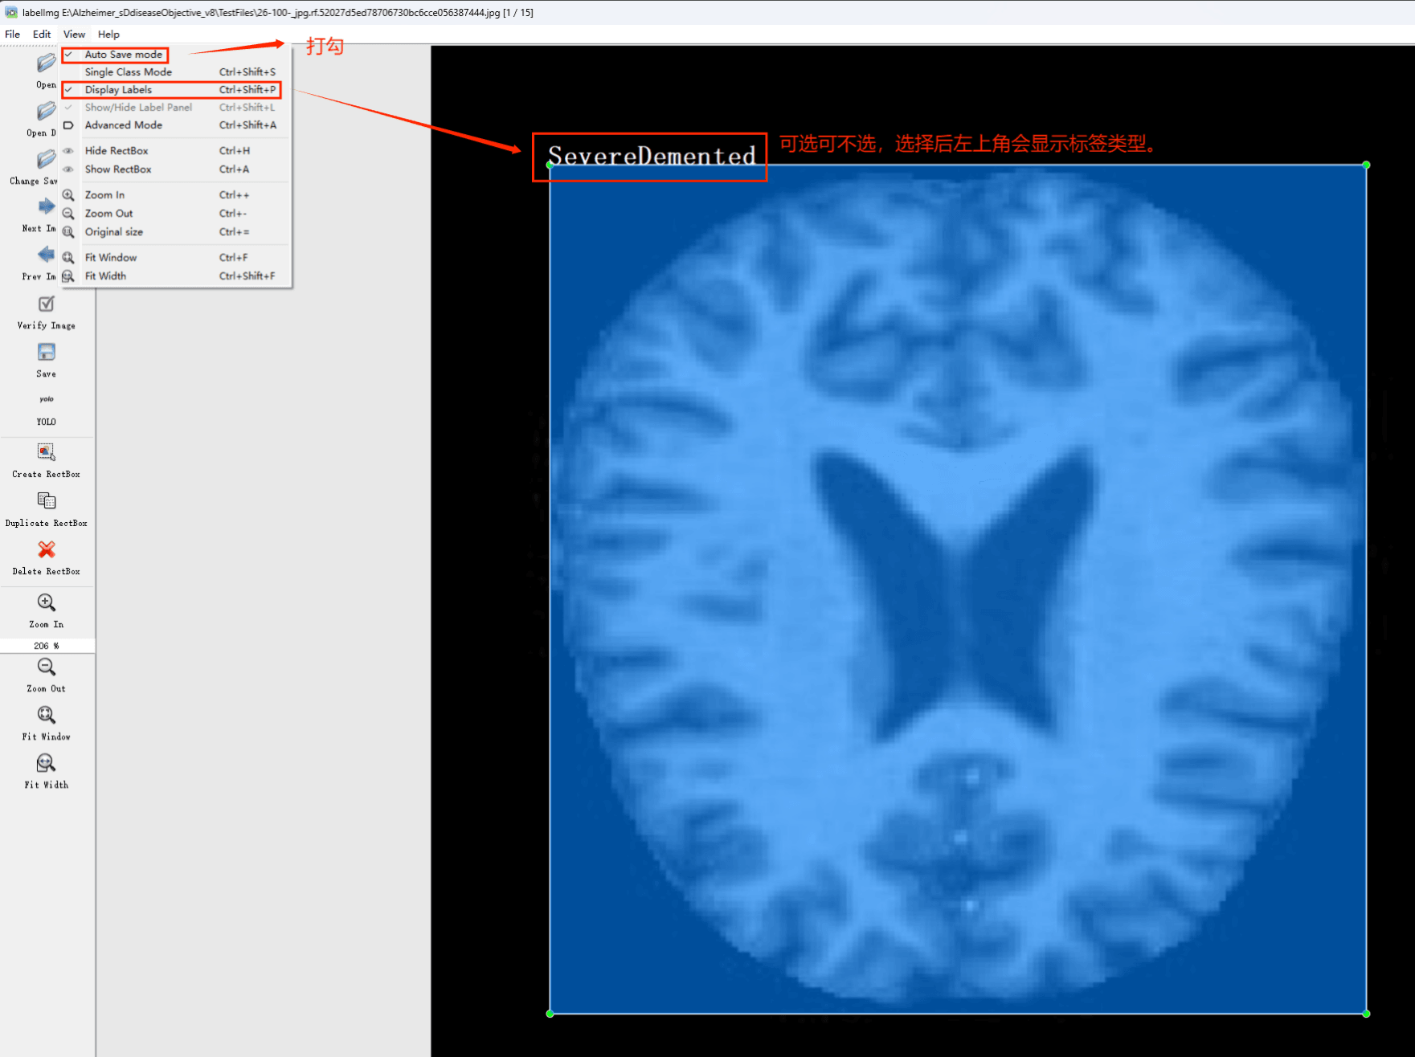Choose Hide RectBox from the menu
1415x1057 pixels.
point(175,151)
